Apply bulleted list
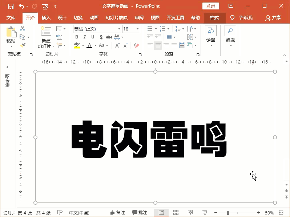 (150, 29)
